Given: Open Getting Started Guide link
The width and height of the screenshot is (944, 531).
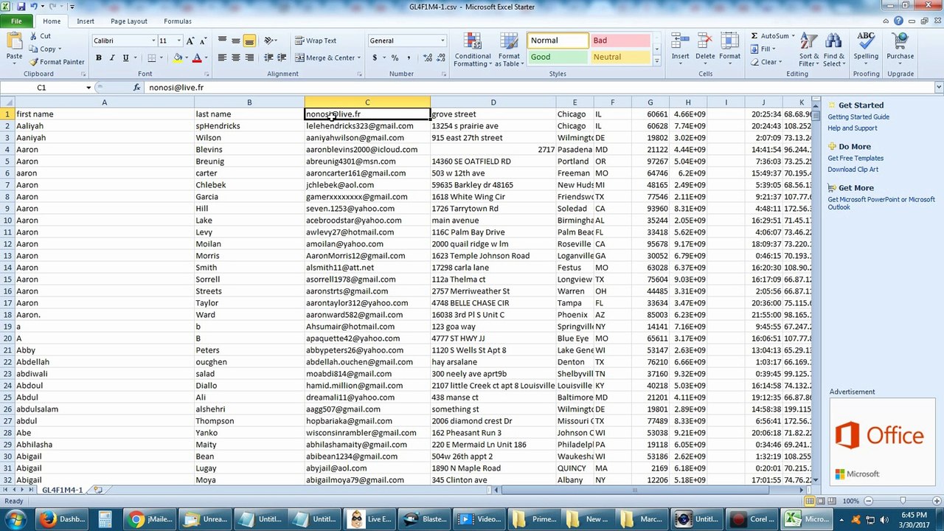Looking at the screenshot, I should pyautogui.click(x=858, y=117).
